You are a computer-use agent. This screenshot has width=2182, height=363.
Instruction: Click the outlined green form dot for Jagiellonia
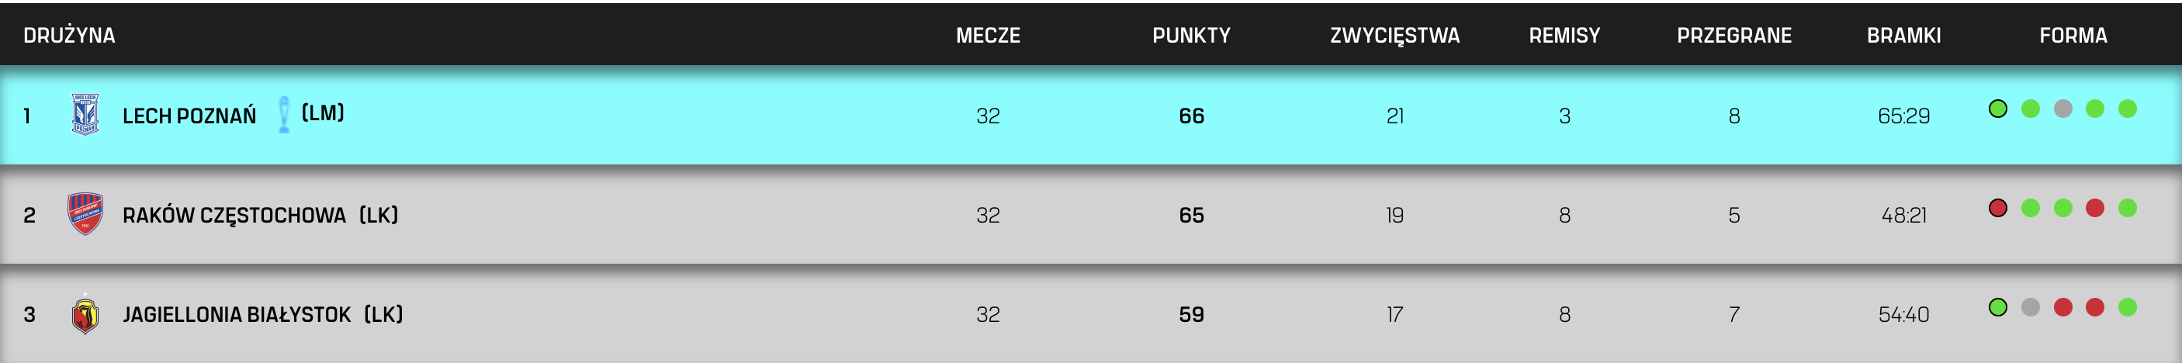point(1997,307)
